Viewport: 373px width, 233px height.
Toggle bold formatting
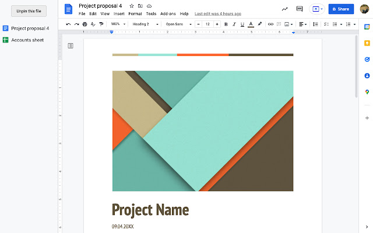[x=226, y=24]
